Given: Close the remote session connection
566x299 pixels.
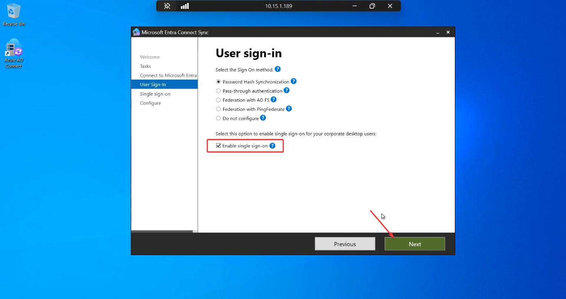Looking at the screenshot, I should [x=390, y=6].
